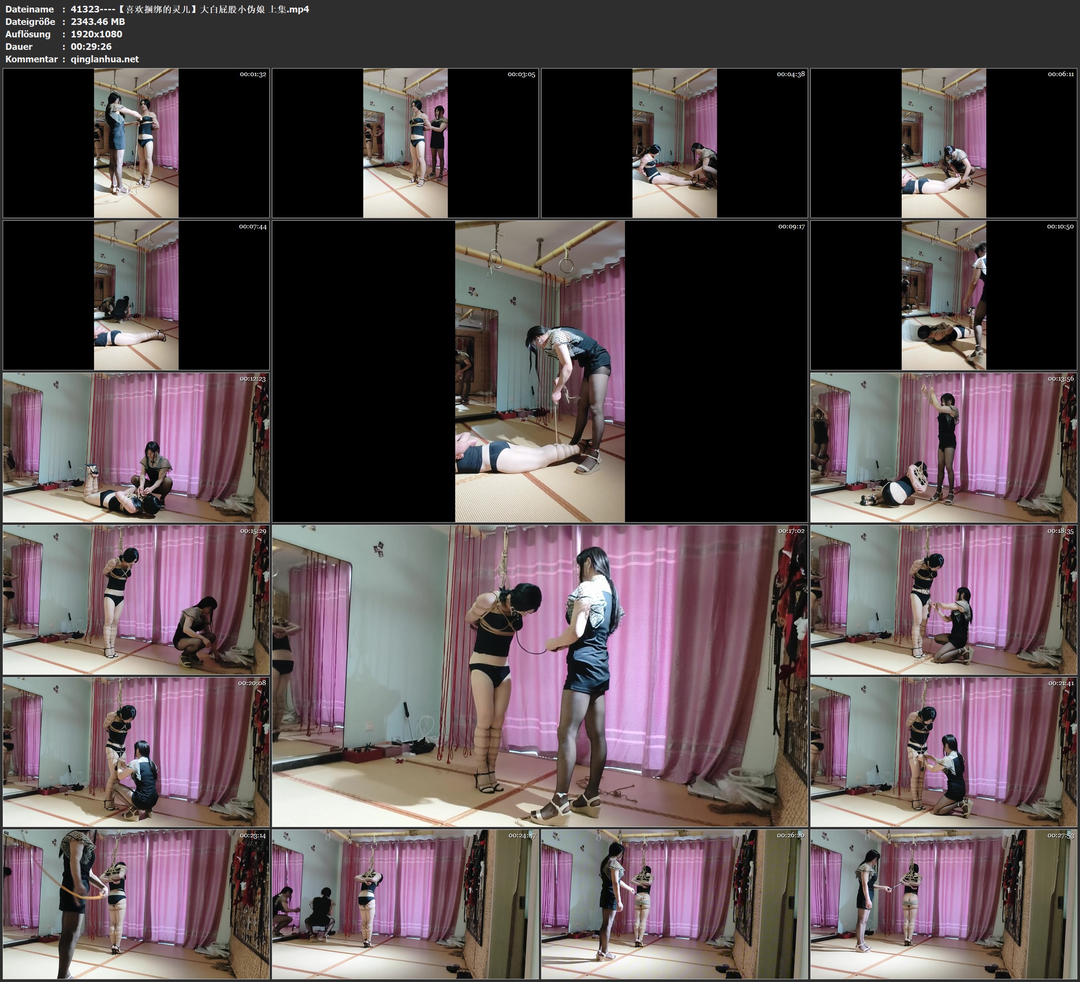The image size is (1080, 982).
Task: Open the frame at 00:20:08
Action: pyautogui.click(x=136, y=752)
